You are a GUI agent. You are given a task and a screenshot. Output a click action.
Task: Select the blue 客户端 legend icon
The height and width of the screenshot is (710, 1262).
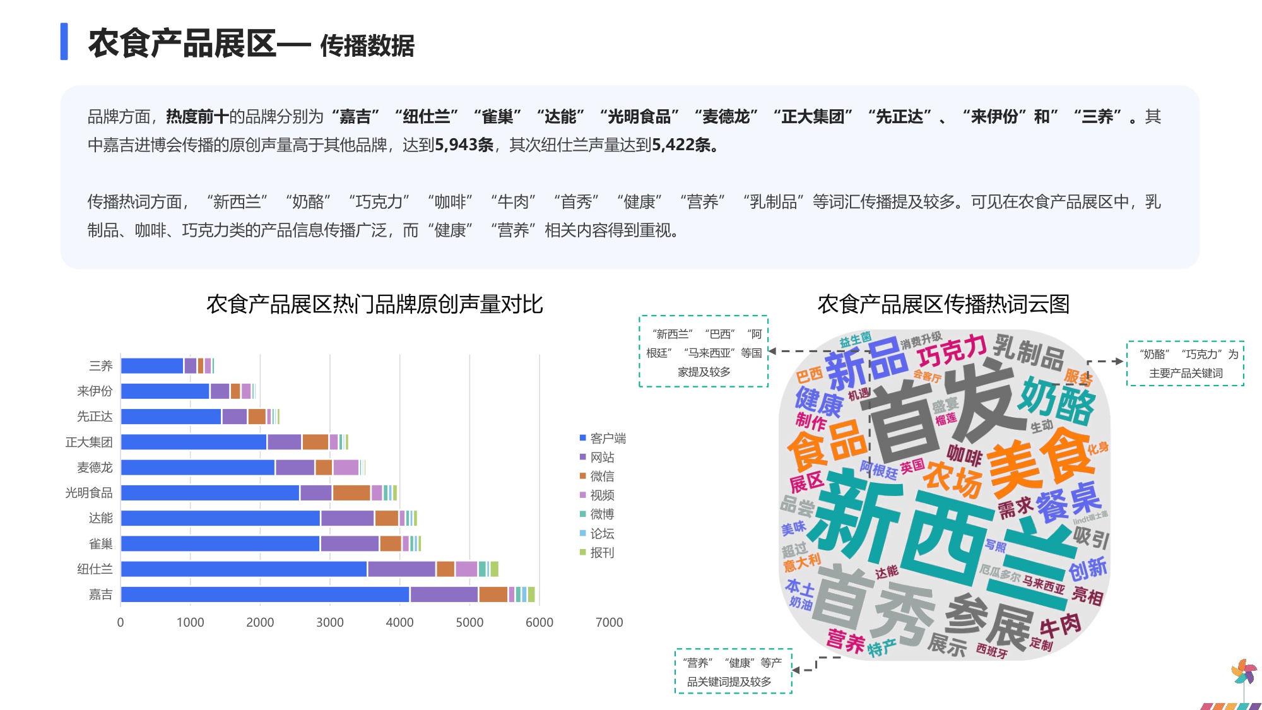click(581, 438)
